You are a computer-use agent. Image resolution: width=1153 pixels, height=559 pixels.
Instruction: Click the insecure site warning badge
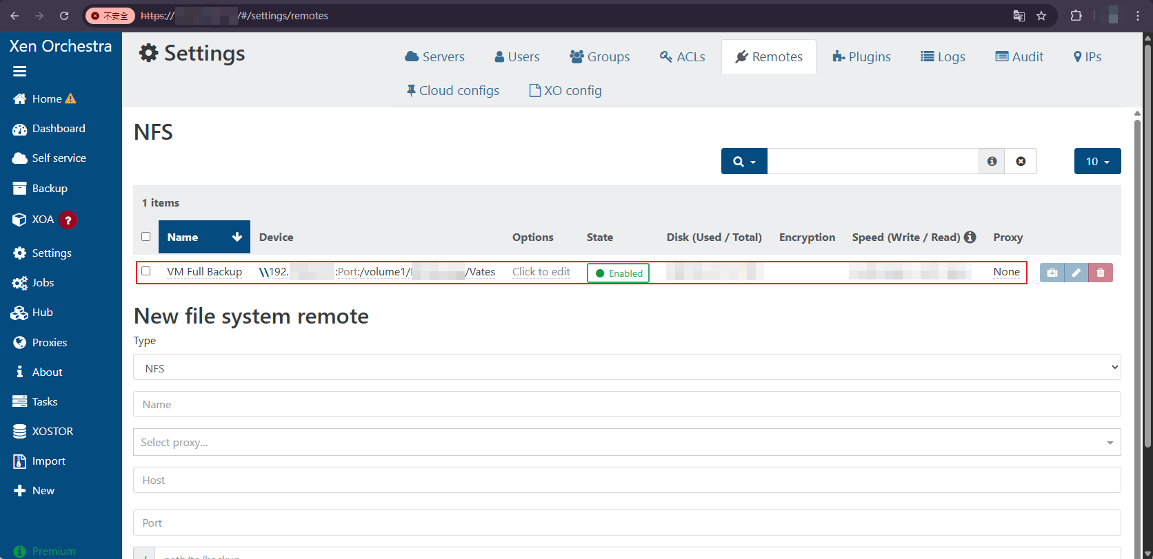[110, 16]
